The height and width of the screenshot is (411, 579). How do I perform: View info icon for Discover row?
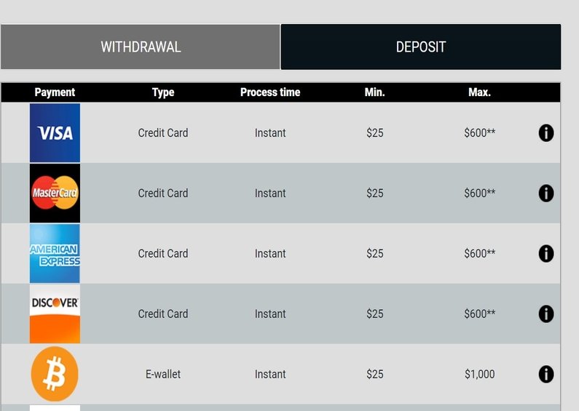[x=546, y=314]
